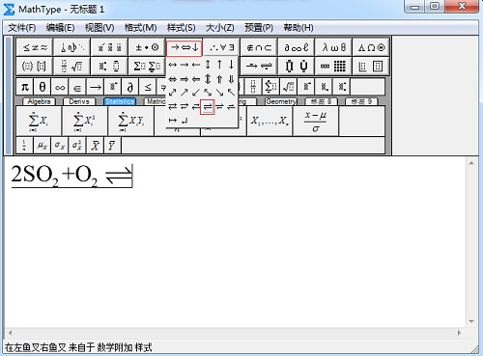Open the 文件(F) menu
The width and height of the screenshot is (483, 356).
[21, 28]
